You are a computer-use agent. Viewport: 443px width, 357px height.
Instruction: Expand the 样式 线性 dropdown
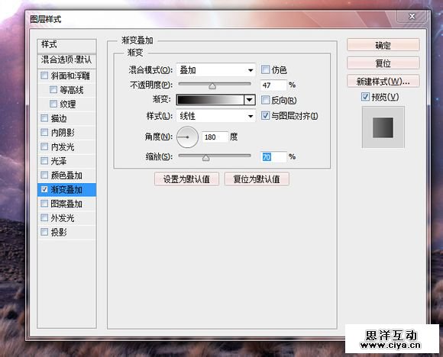(216, 116)
